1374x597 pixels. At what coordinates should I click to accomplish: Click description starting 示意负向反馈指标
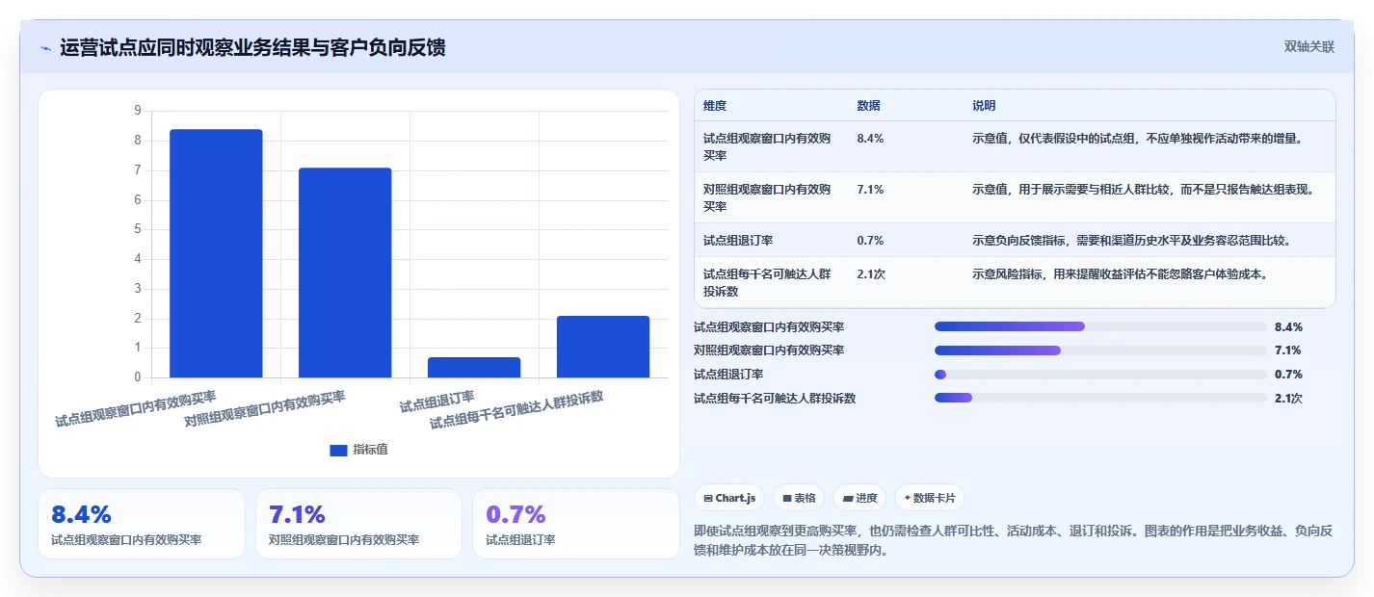tap(1132, 241)
